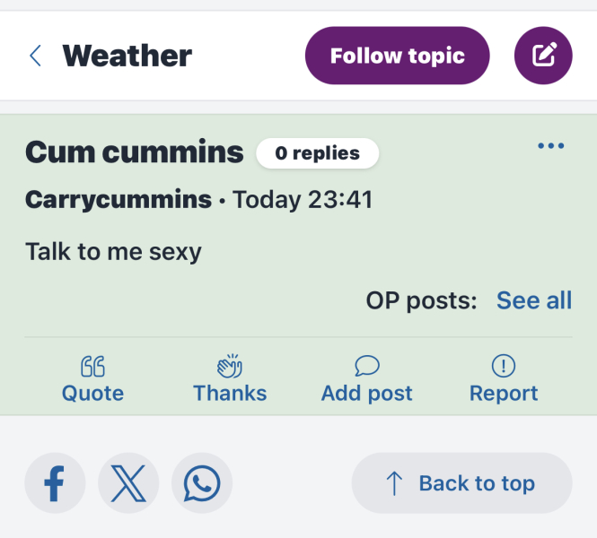This screenshot has width=597, height=538.
Task: Open the three-dot post options menu
Action: 550,146
